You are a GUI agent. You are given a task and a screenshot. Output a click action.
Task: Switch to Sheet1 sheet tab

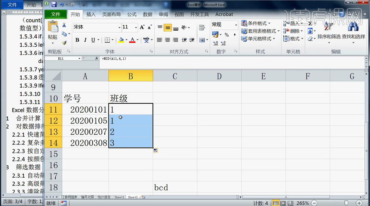click(x=119, y=197)
